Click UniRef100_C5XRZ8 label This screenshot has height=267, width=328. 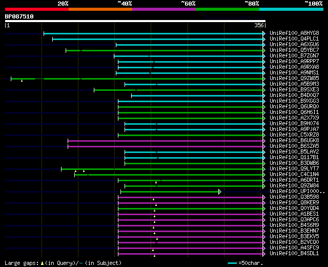294,135
